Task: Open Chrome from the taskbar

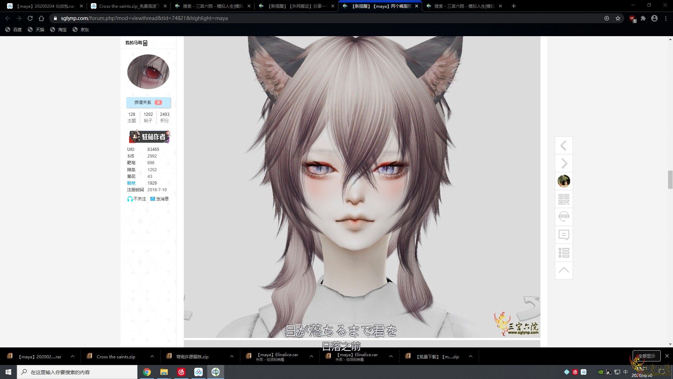Action: tap(147, 372)
